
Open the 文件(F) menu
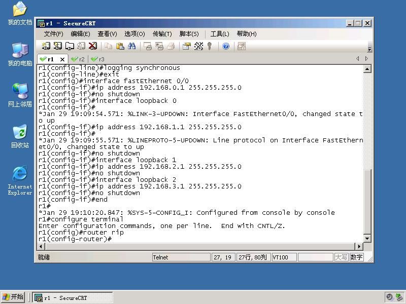(x=53, y=34)
